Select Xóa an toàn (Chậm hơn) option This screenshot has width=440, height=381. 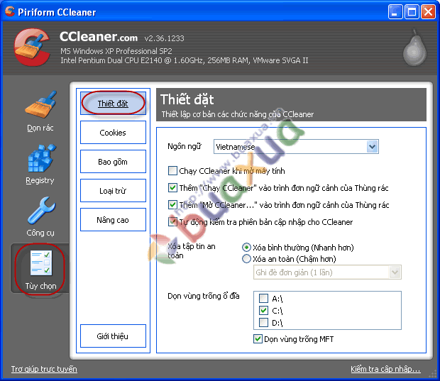(x=246, y=259)
